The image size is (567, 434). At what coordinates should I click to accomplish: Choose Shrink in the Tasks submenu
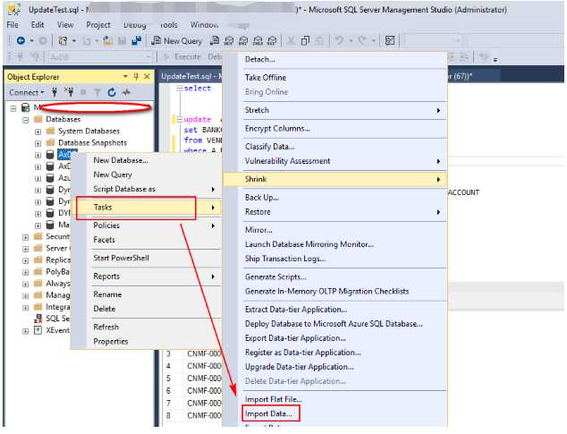point(334,179)
